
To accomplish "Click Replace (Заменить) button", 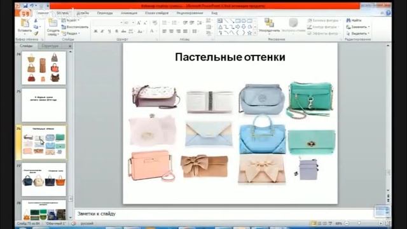I will [358, 27].
